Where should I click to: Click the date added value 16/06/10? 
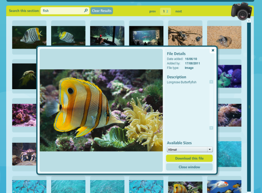pyautogui.click(x=191, y=59)
